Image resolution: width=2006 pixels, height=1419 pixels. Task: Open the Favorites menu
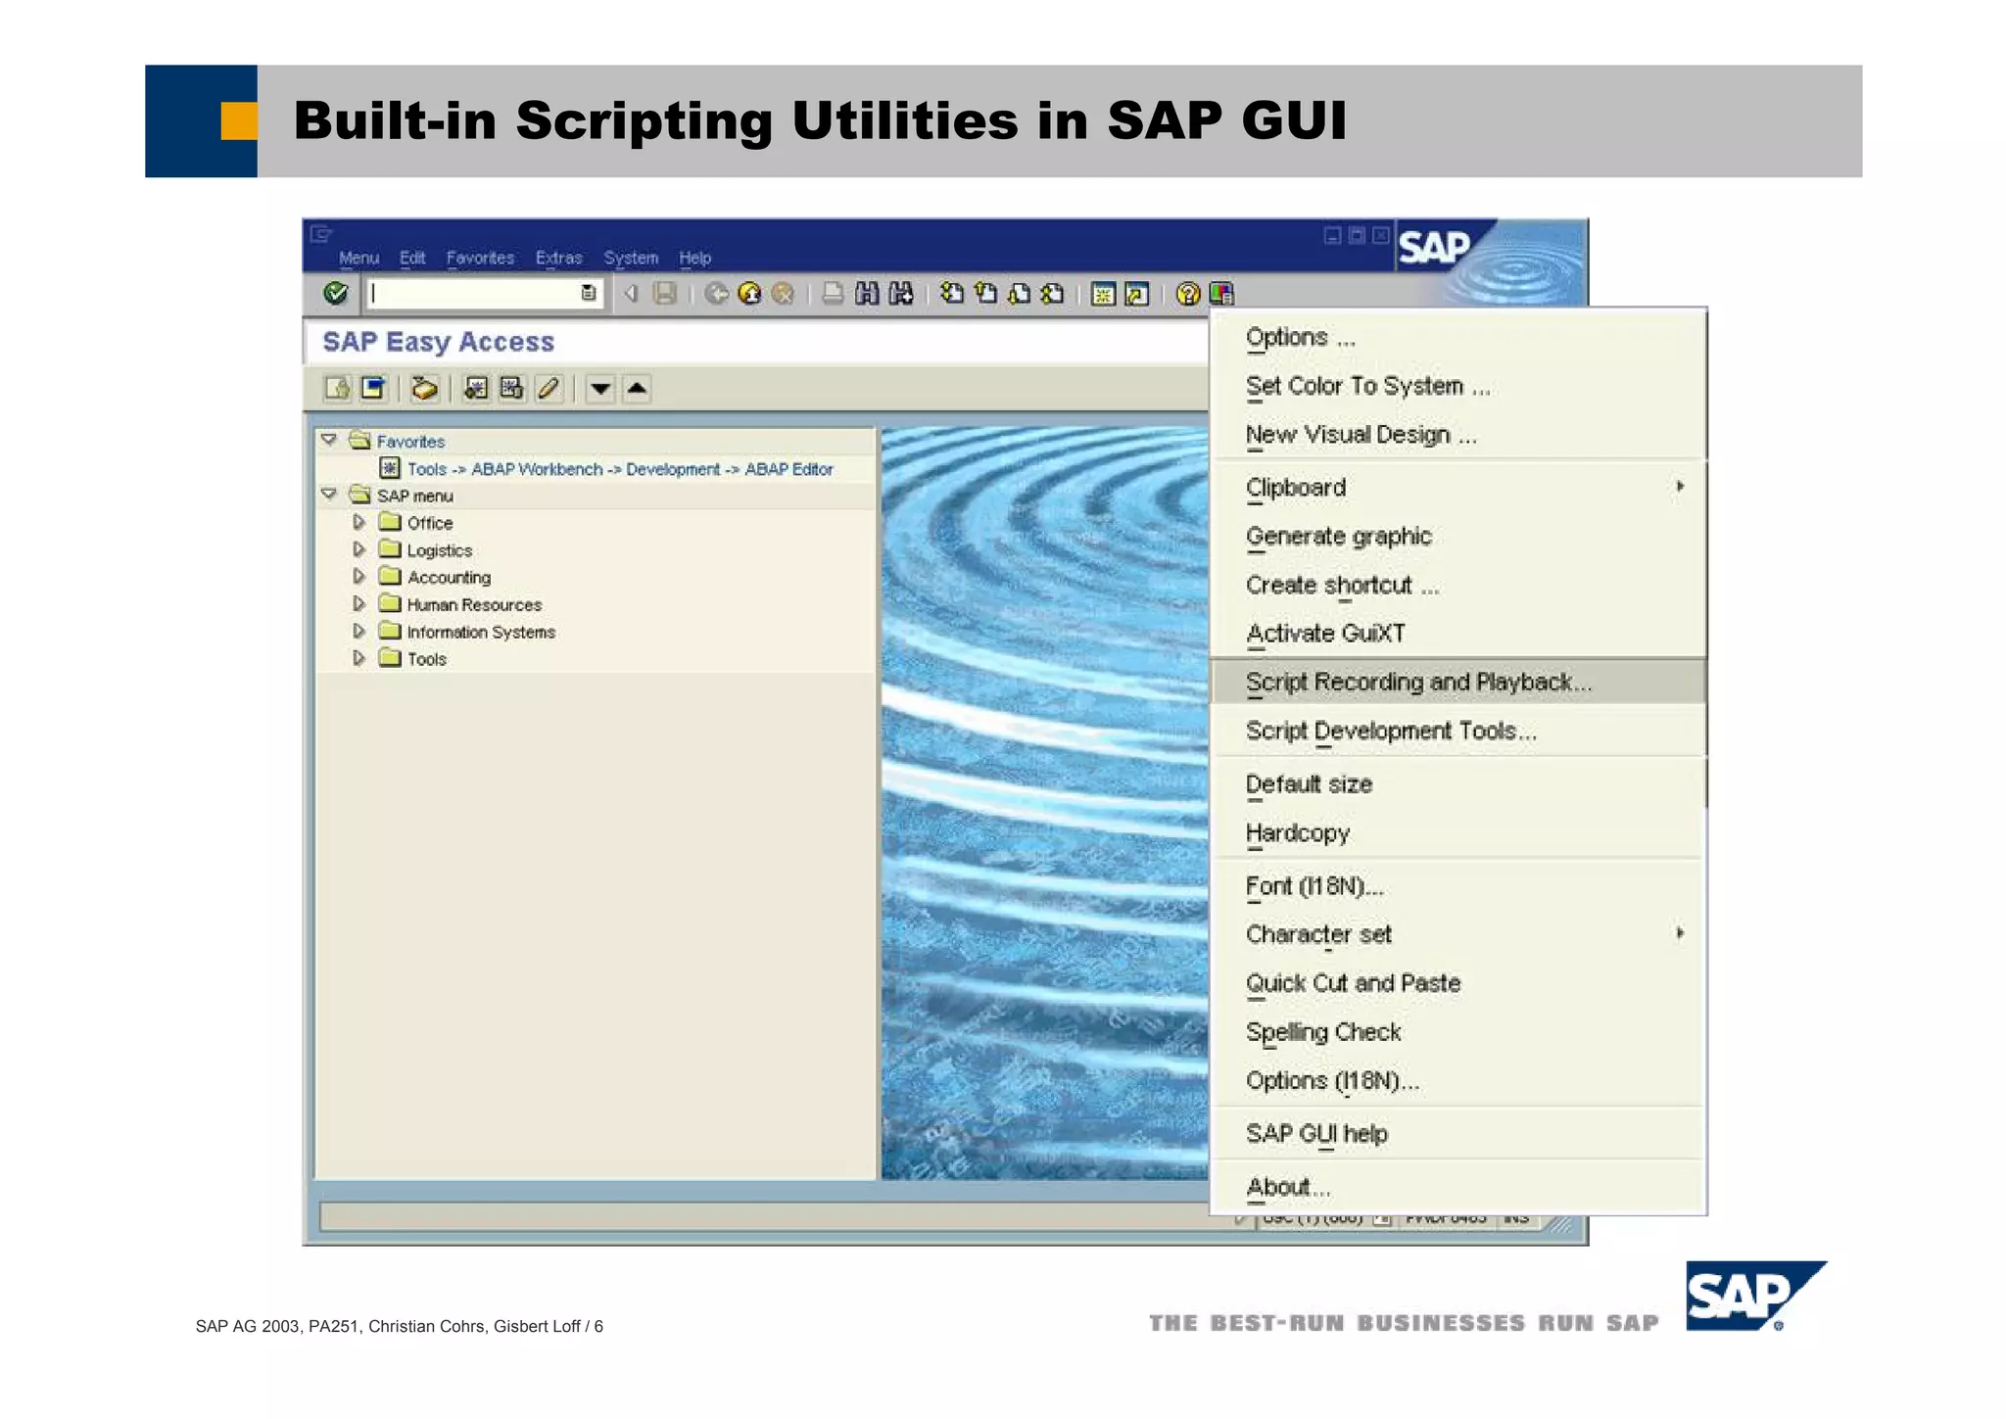pyautogui.click(x=480, y=258)
